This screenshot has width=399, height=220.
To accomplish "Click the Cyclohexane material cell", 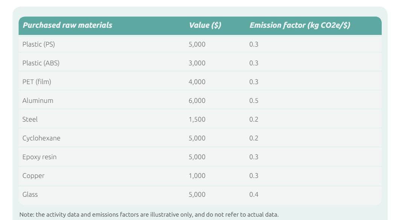I will tap(41, 138).
